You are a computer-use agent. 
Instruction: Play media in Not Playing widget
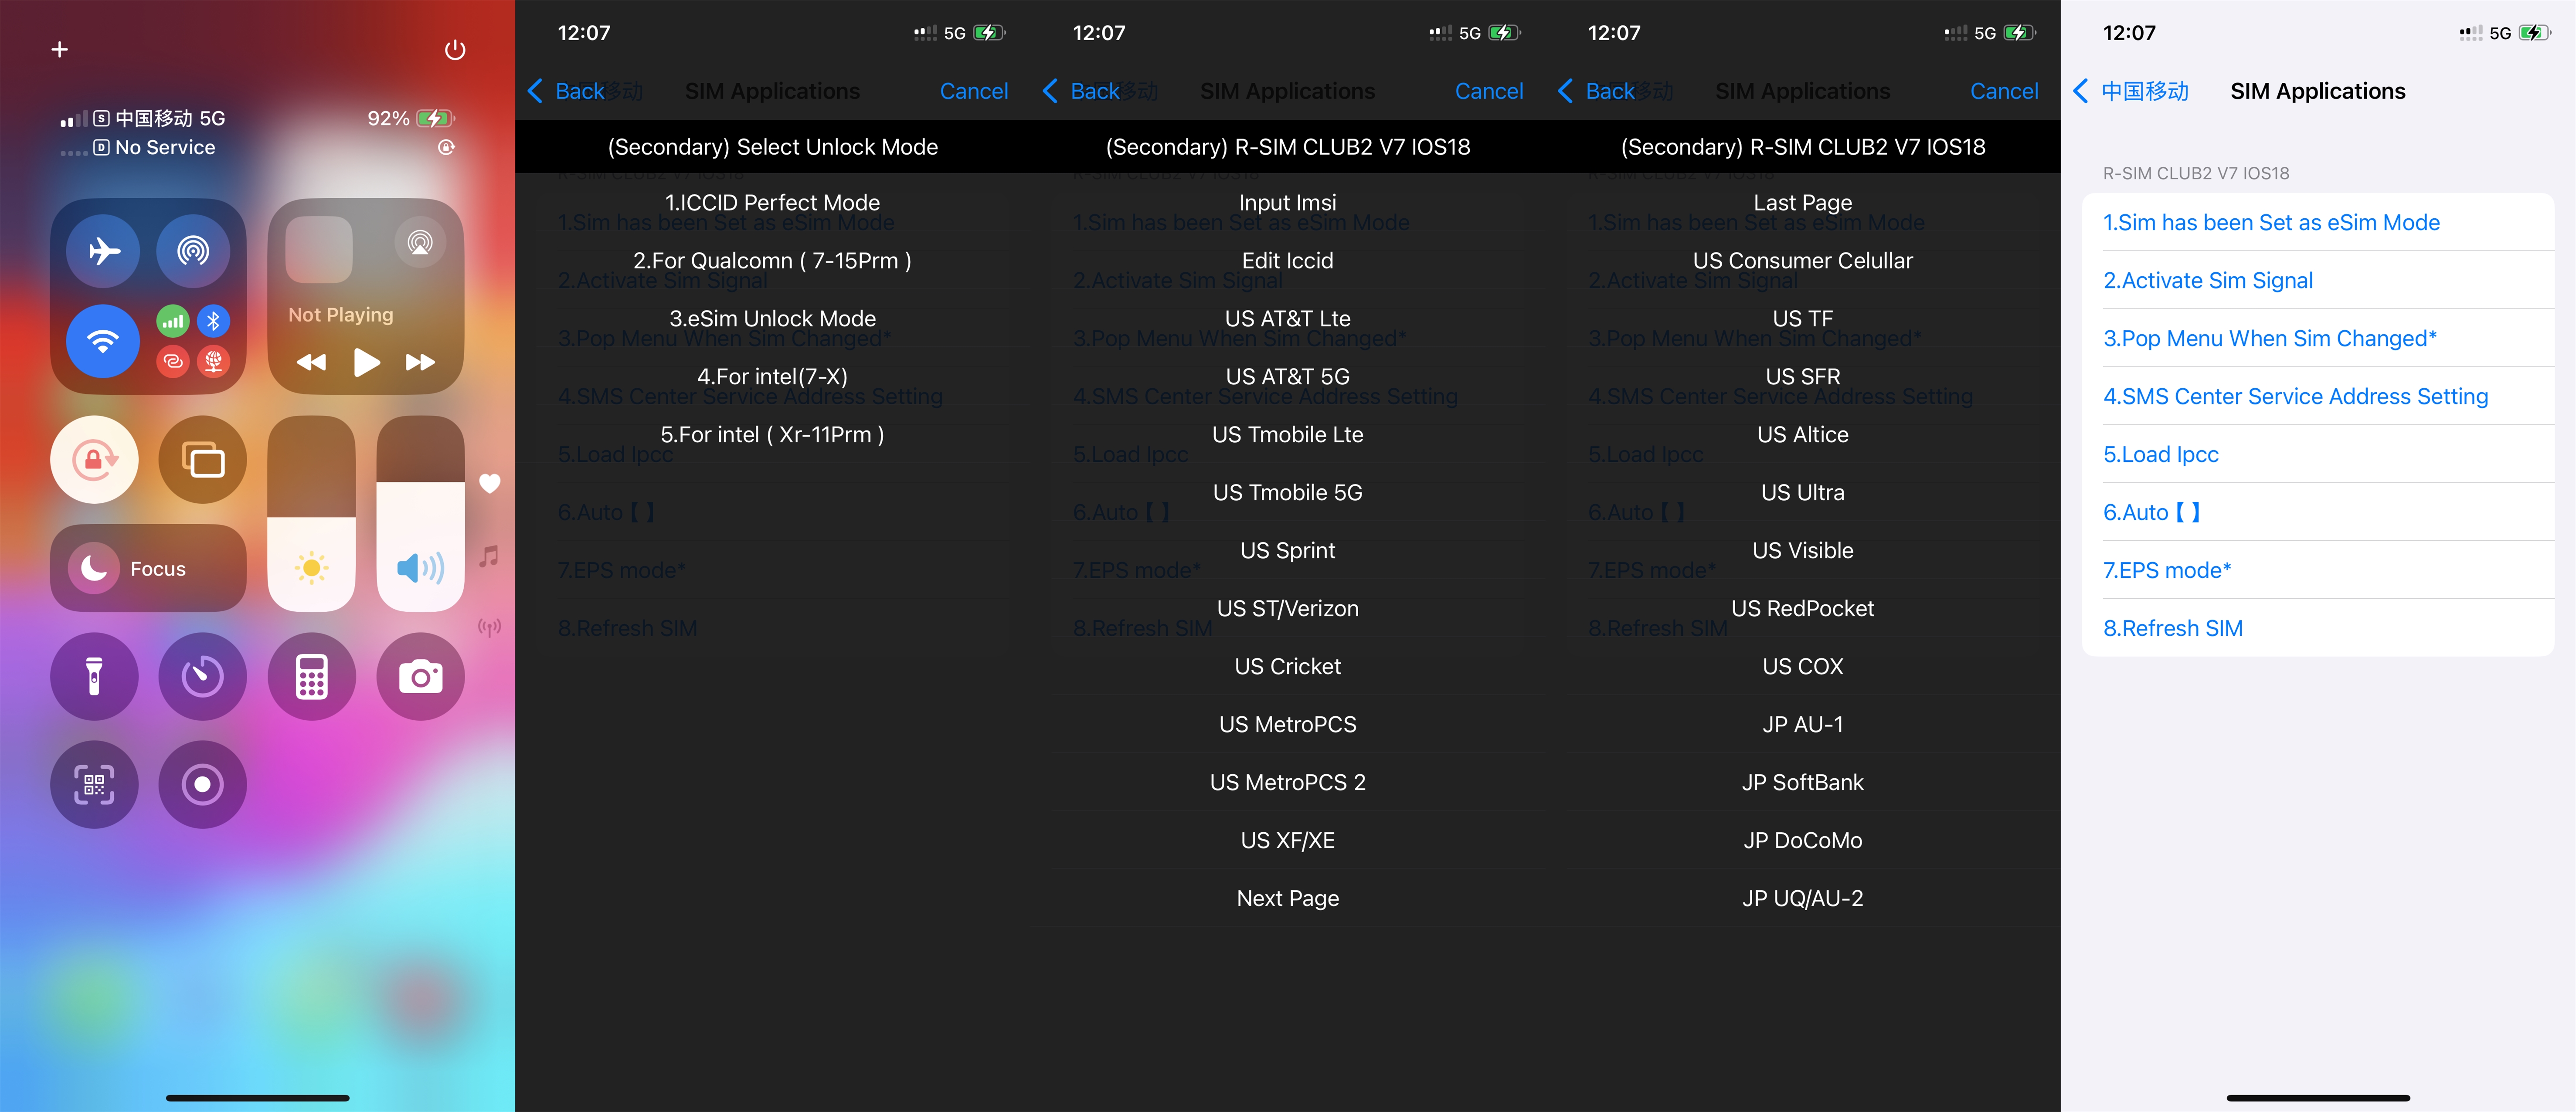[366, 362]
